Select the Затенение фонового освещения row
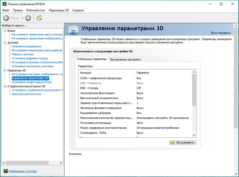Viewport: 239px width, 177px height. (135, 108)
